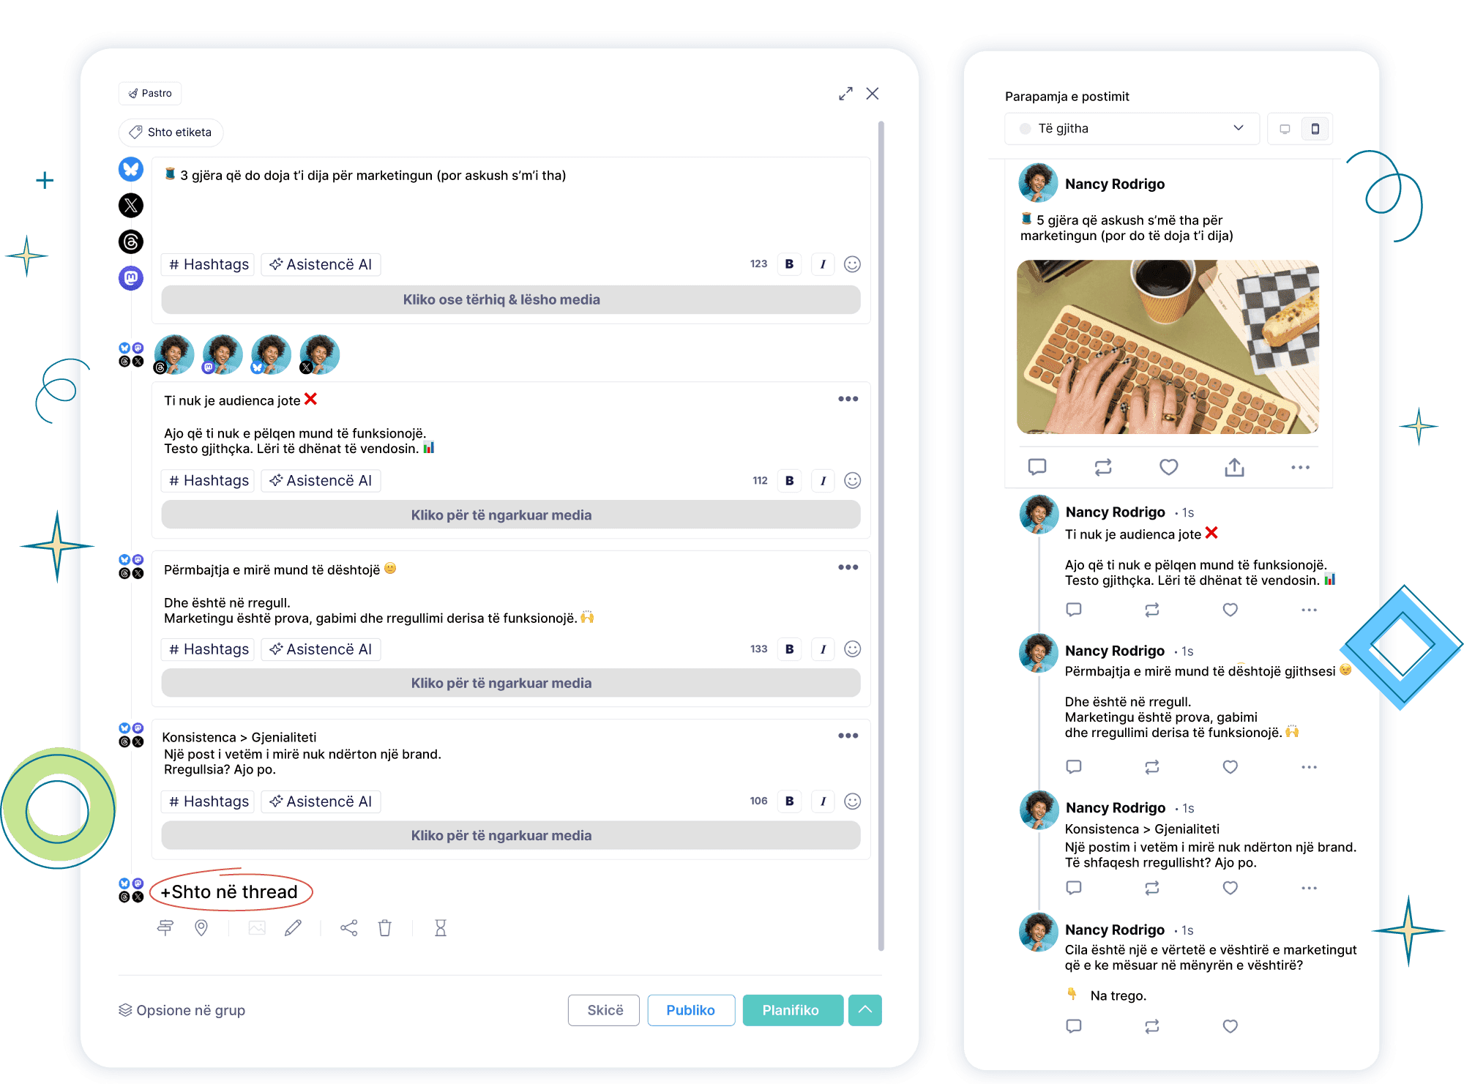Select the Threads account icon
Screen dimensions: 1464x1084
coord(131,242)
